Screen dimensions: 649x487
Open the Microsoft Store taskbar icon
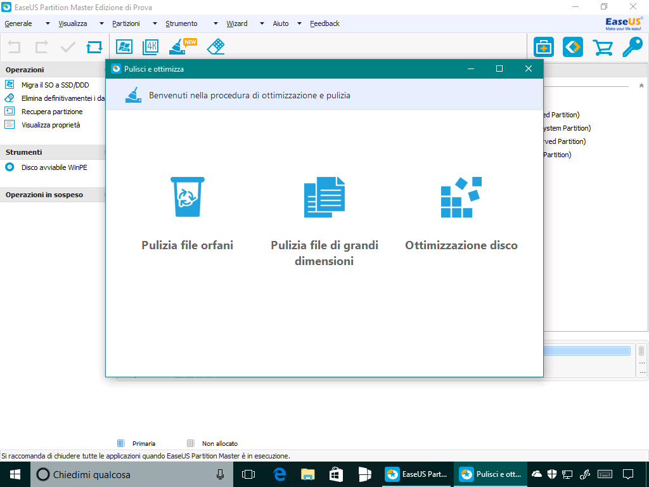(336, 474)
